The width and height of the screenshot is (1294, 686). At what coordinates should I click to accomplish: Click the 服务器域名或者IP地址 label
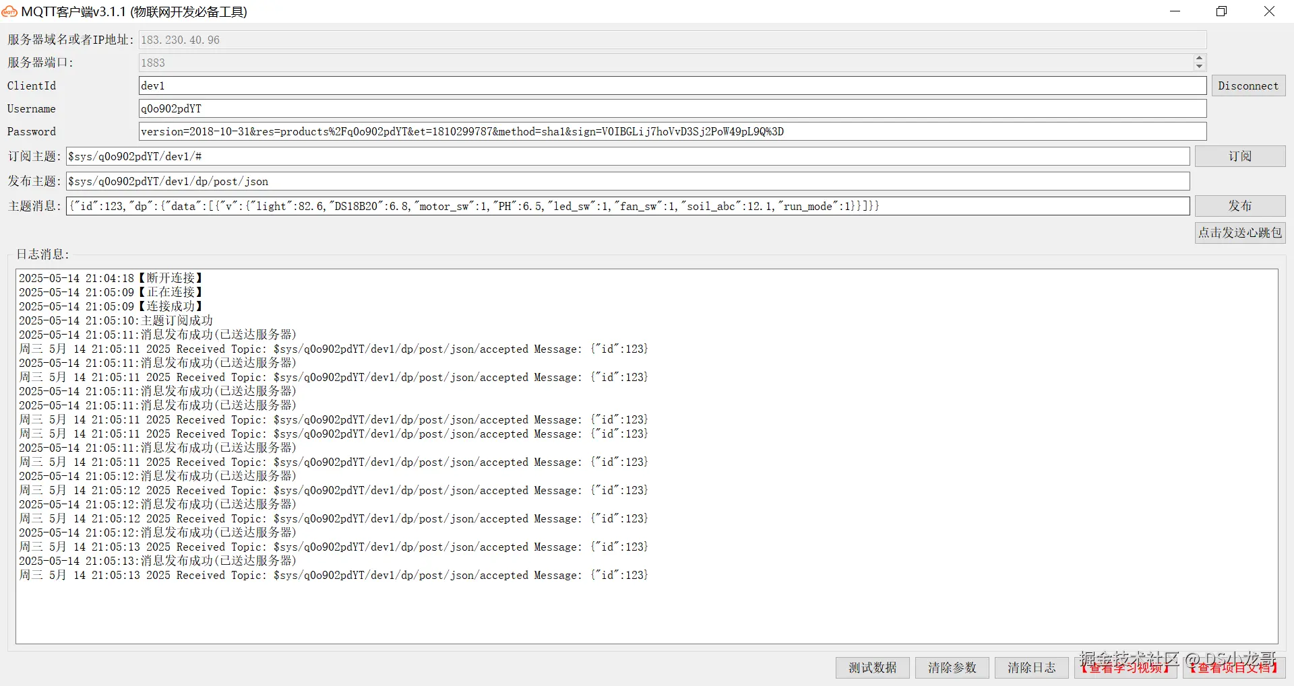tap(71, 40)
